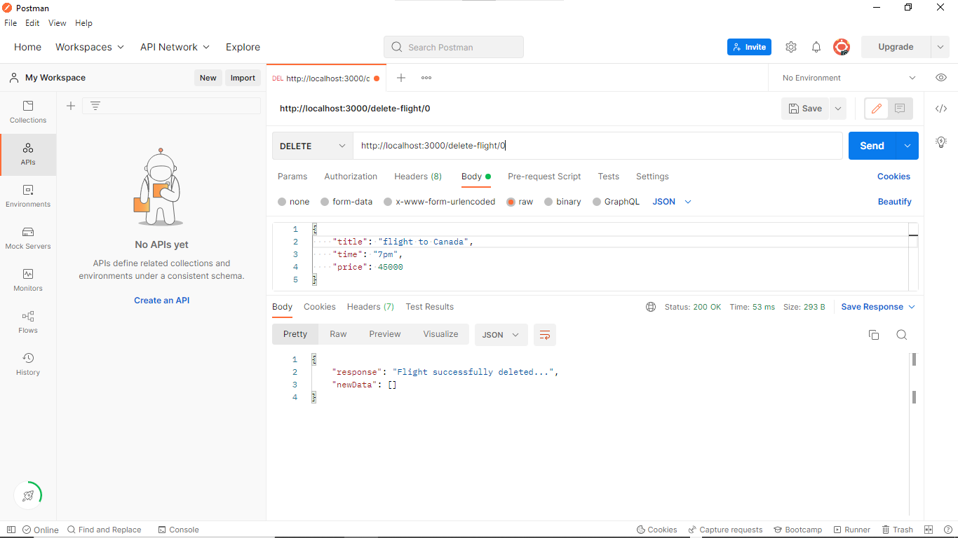Click the blue Send button

872,146
